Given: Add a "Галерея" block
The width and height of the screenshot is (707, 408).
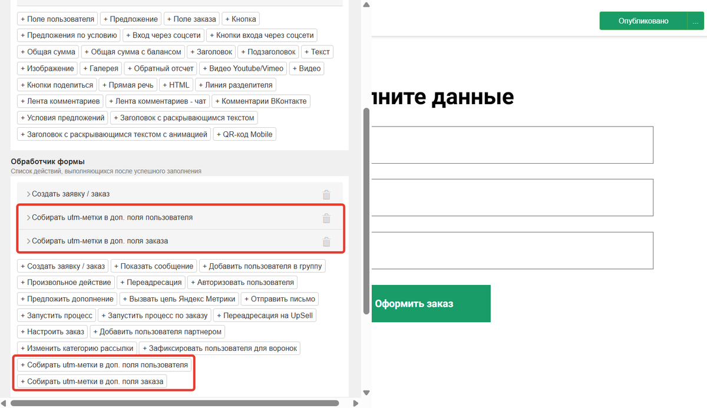Looking at the screenshot, I should (100, 68).
